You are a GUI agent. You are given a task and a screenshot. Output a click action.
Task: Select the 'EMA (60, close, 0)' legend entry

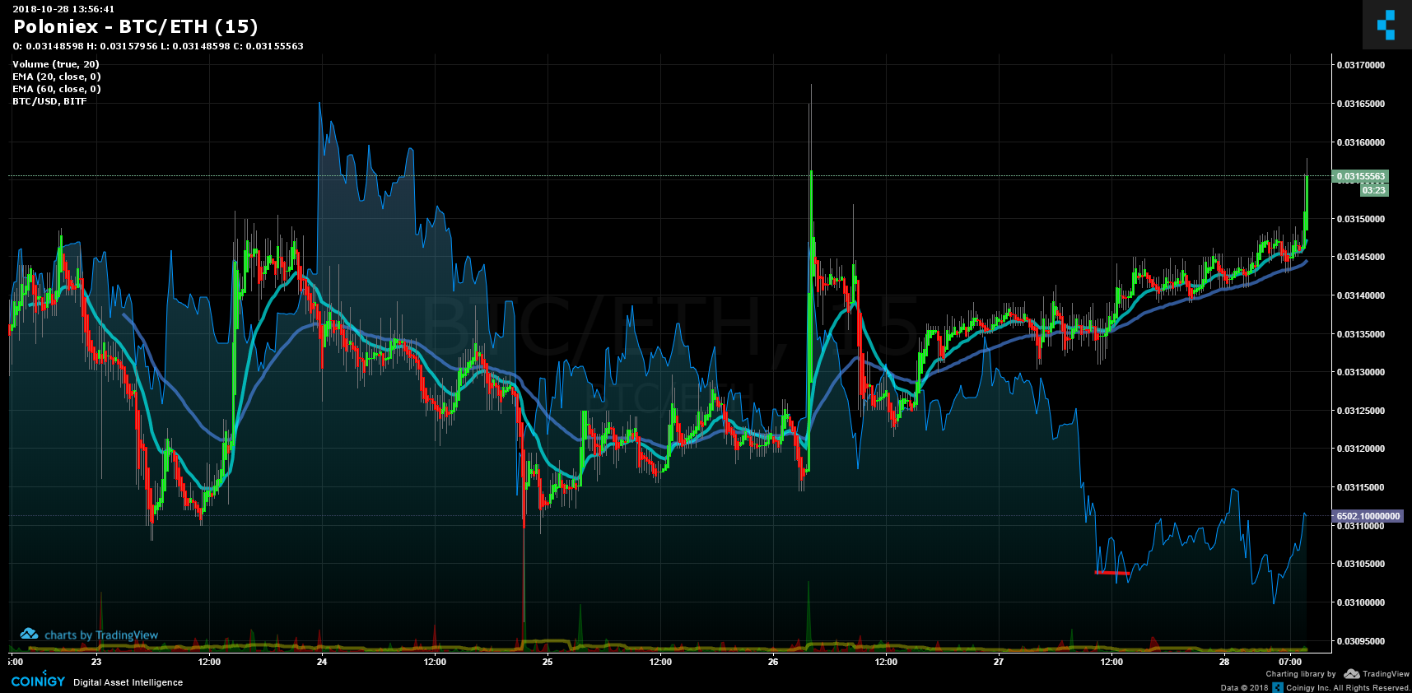57,89
